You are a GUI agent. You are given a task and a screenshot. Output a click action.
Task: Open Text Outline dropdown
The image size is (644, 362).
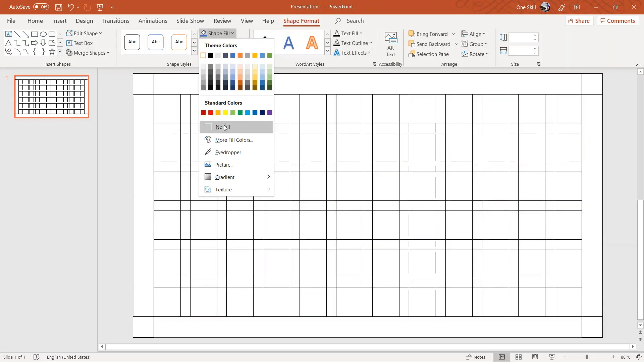click(353, 43)
